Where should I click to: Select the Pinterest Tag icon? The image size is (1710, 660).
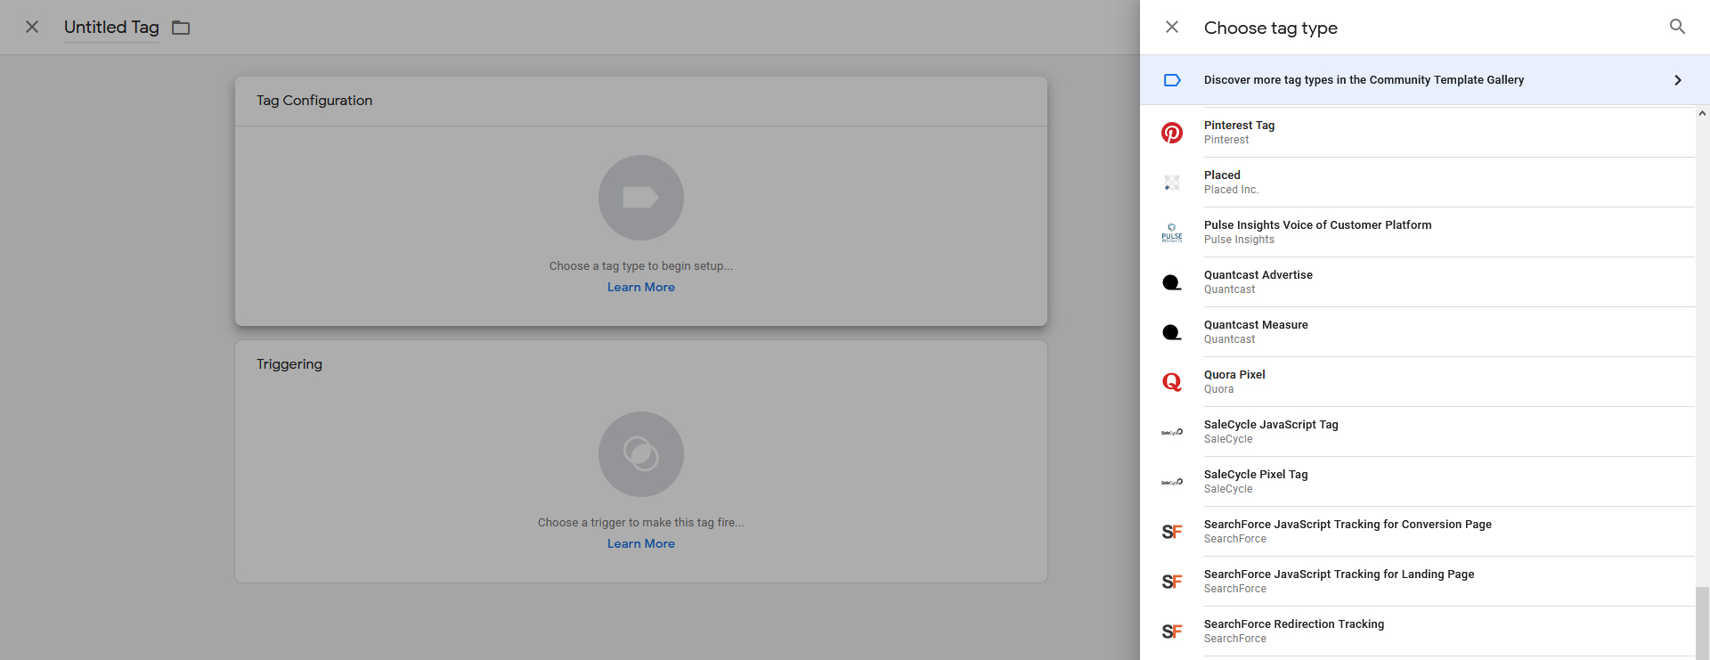[1172, 133]
